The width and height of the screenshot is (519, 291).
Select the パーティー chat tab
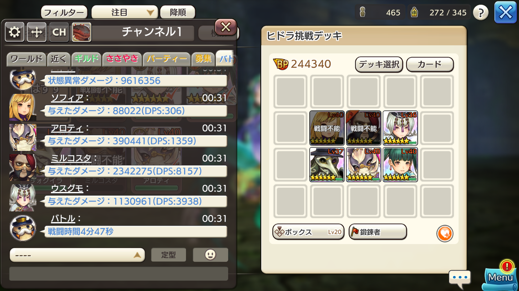point(166,59)
